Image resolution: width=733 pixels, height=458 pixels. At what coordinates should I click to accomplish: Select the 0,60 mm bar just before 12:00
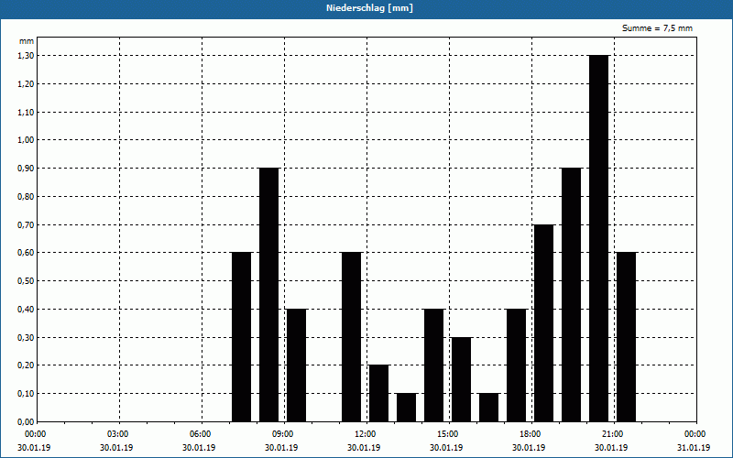coord(352,337)
